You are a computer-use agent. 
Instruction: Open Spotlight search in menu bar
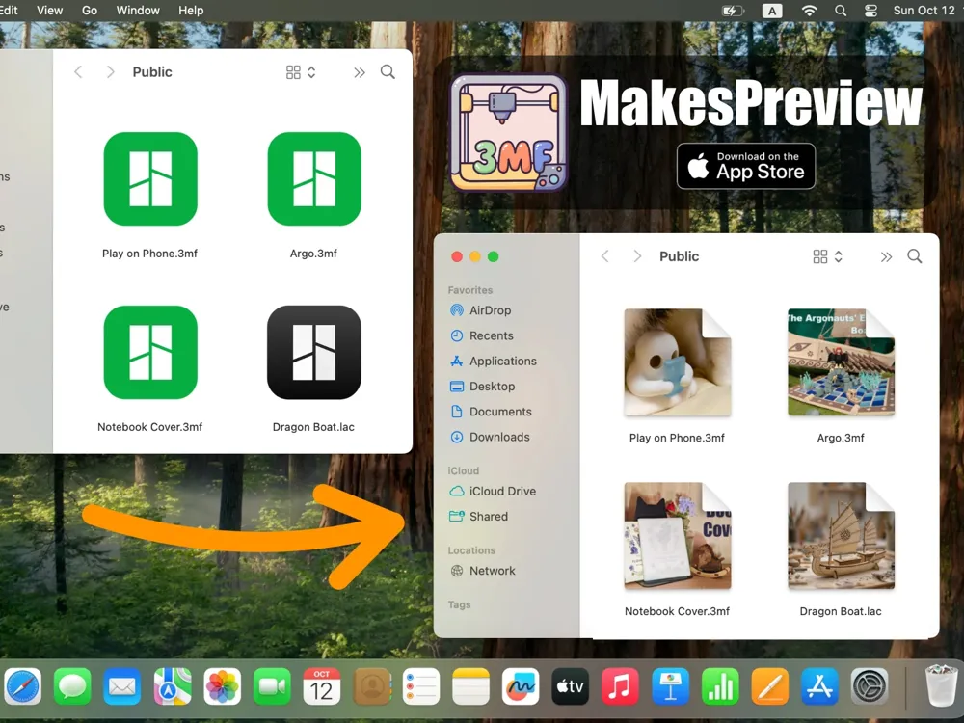841,11
